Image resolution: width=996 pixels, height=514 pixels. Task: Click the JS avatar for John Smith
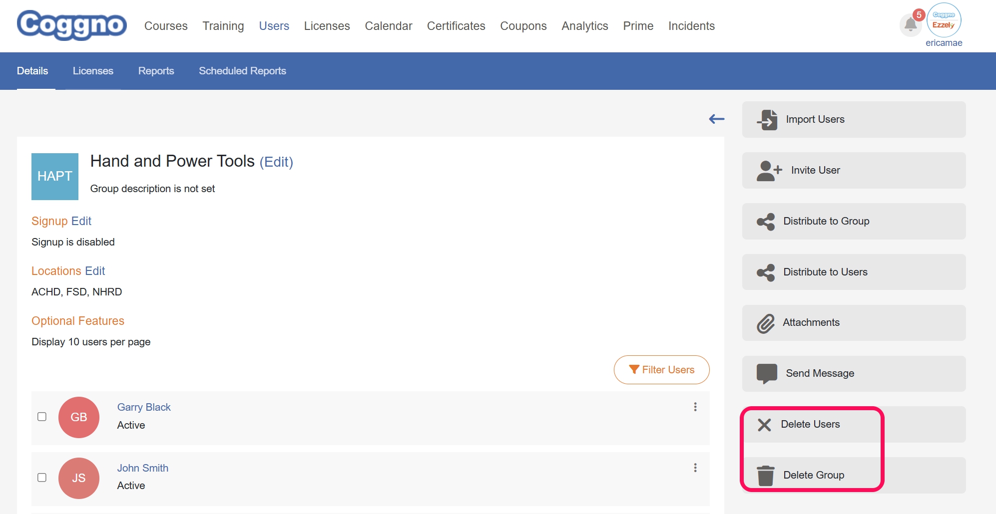click(x=79, y=478)
